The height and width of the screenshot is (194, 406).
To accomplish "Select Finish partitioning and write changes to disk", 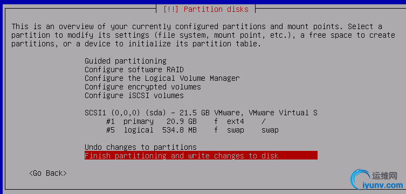I will pyautogui.click(x=201, y=155).
